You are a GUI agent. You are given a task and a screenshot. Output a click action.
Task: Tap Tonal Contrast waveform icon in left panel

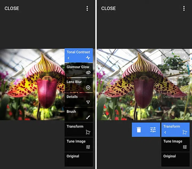pos(88,58)
